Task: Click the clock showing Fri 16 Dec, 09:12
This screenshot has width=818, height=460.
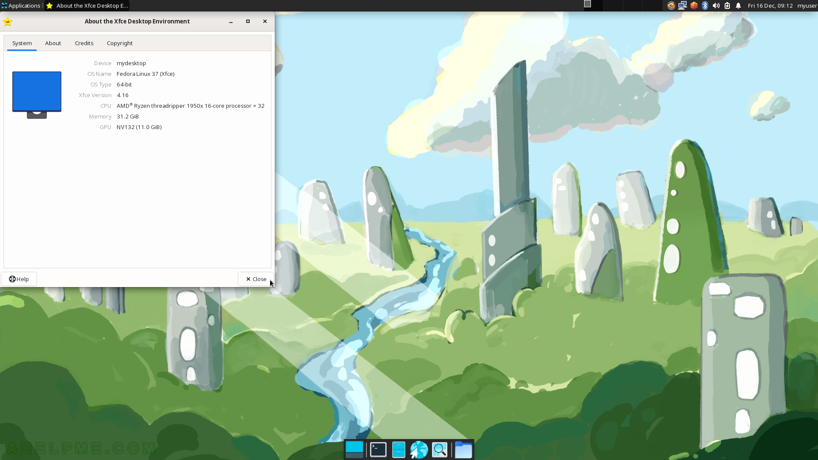Action: 770,6
